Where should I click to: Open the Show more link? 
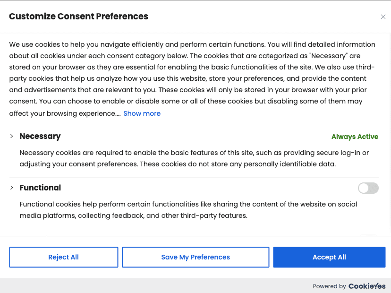[142, 113]
